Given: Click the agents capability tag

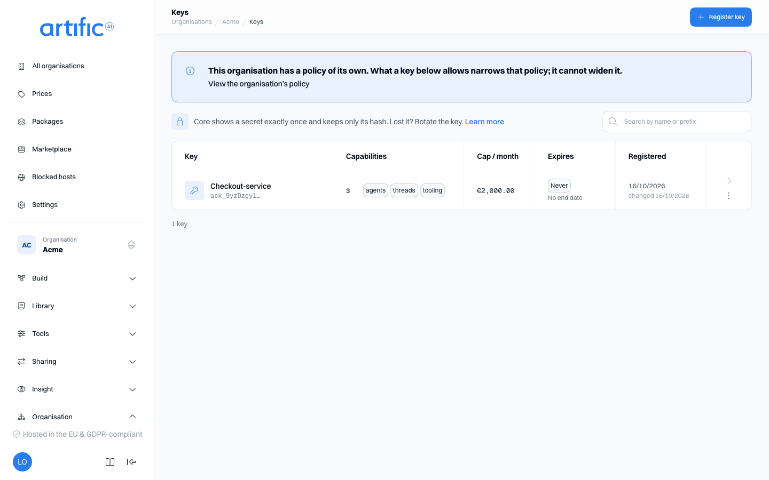Looking at the screenshot, I should coord(375,190).
